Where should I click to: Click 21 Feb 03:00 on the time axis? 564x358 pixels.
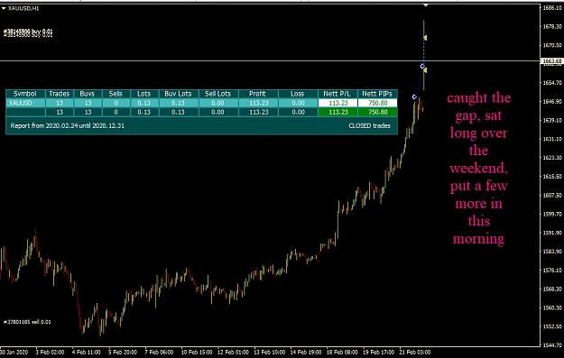[x=415, y=353]
